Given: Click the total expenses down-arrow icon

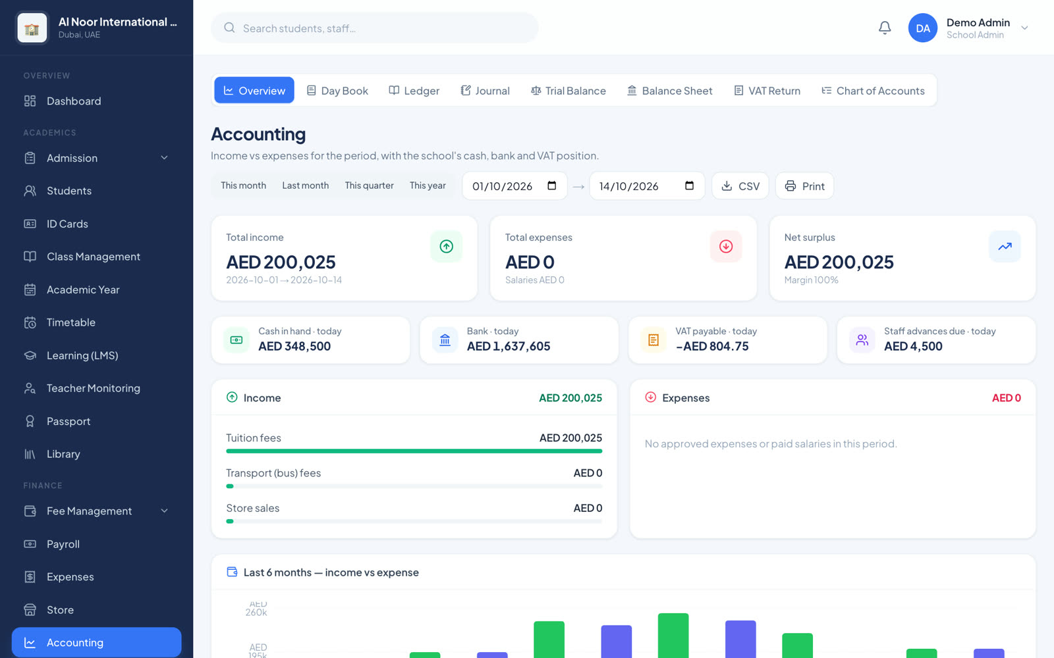Looking at the screenshot, I should coord(726,246).
